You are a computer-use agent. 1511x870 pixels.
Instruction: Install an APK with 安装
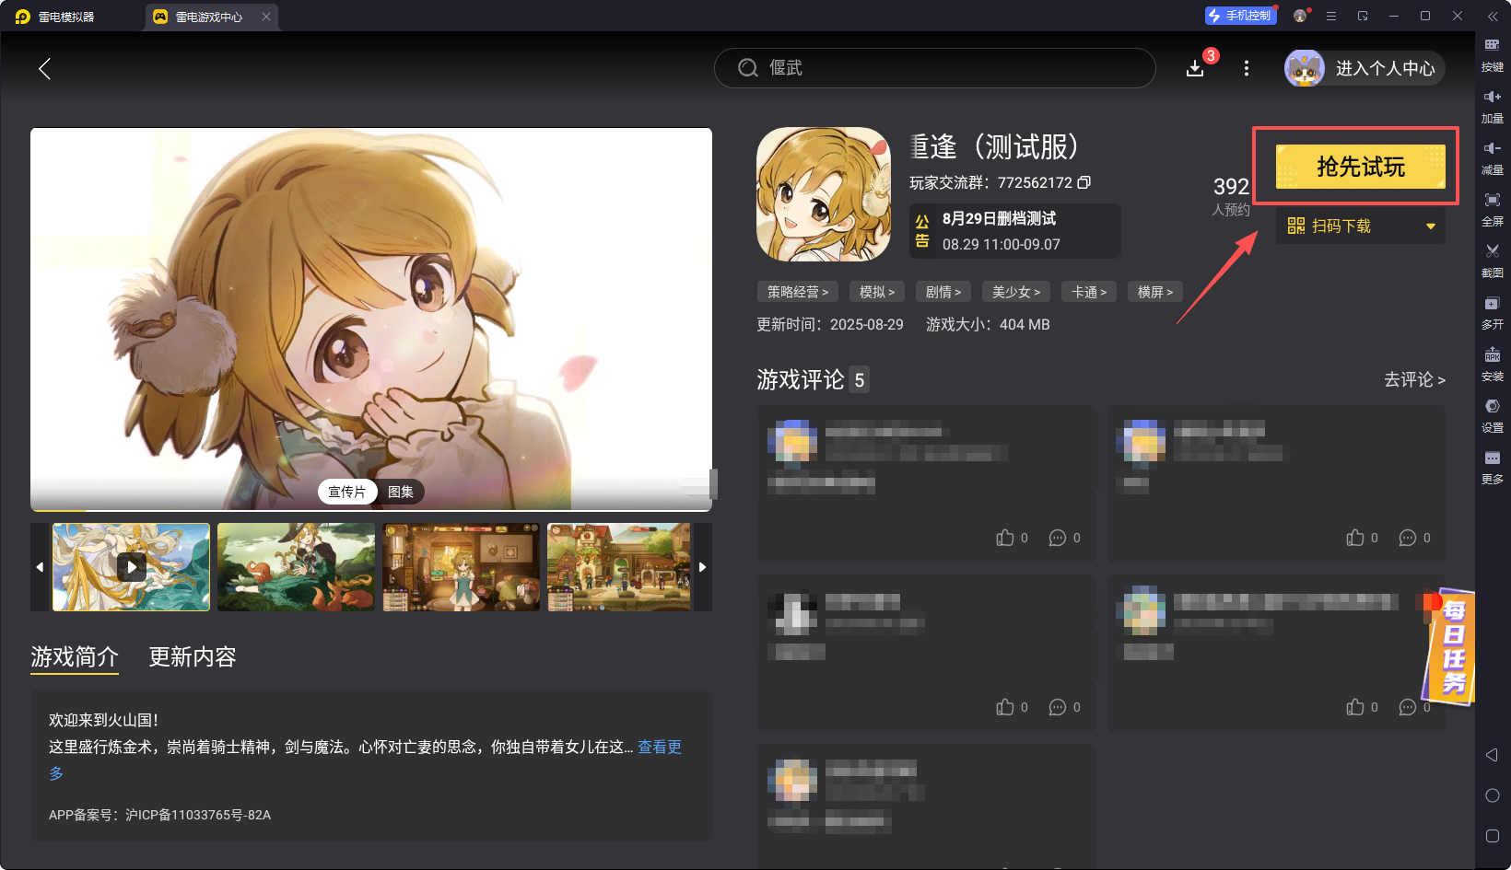pos(1493,365)
